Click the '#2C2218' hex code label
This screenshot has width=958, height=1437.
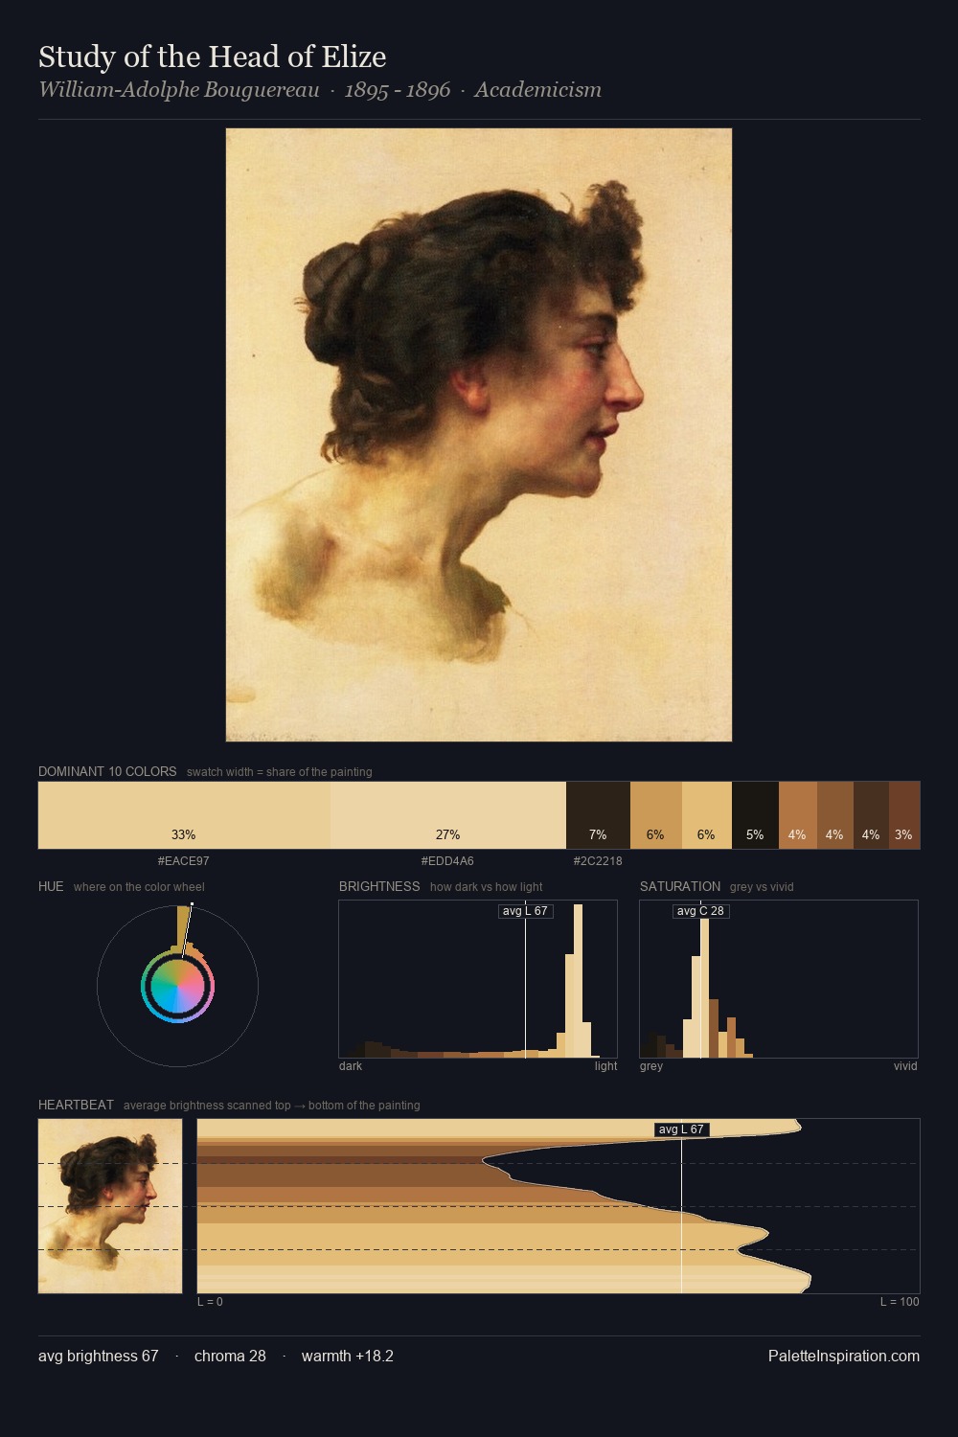pyautogui.click(x=598, y=860)
